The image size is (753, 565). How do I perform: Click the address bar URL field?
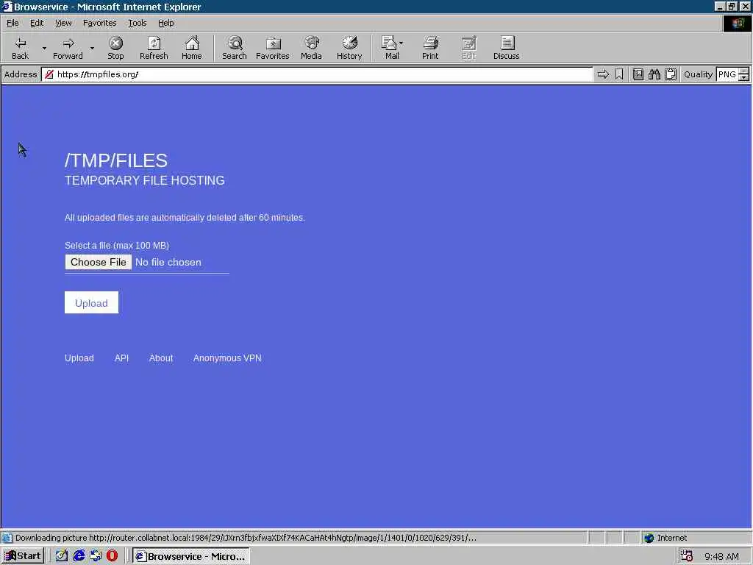(317, 74)
